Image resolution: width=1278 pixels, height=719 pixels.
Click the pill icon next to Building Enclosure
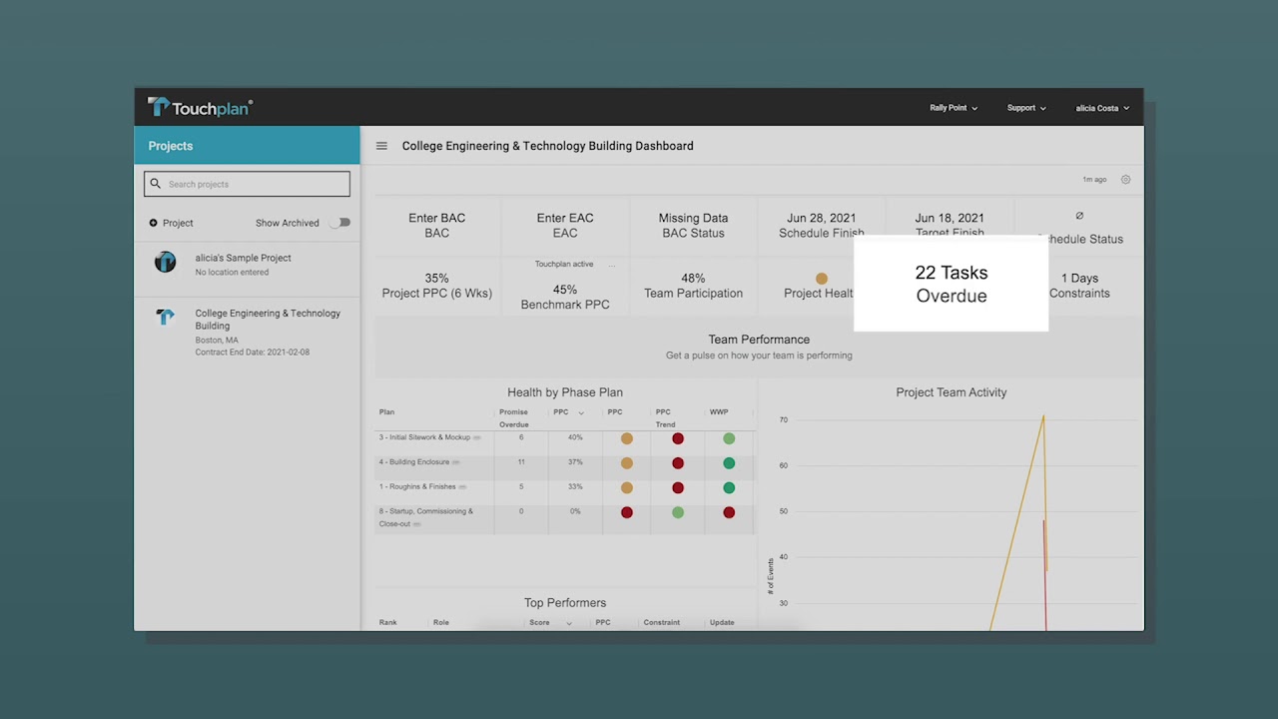[456, 462]
